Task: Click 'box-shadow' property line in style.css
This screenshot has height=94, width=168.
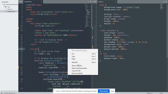Action: tap(126, 42)
